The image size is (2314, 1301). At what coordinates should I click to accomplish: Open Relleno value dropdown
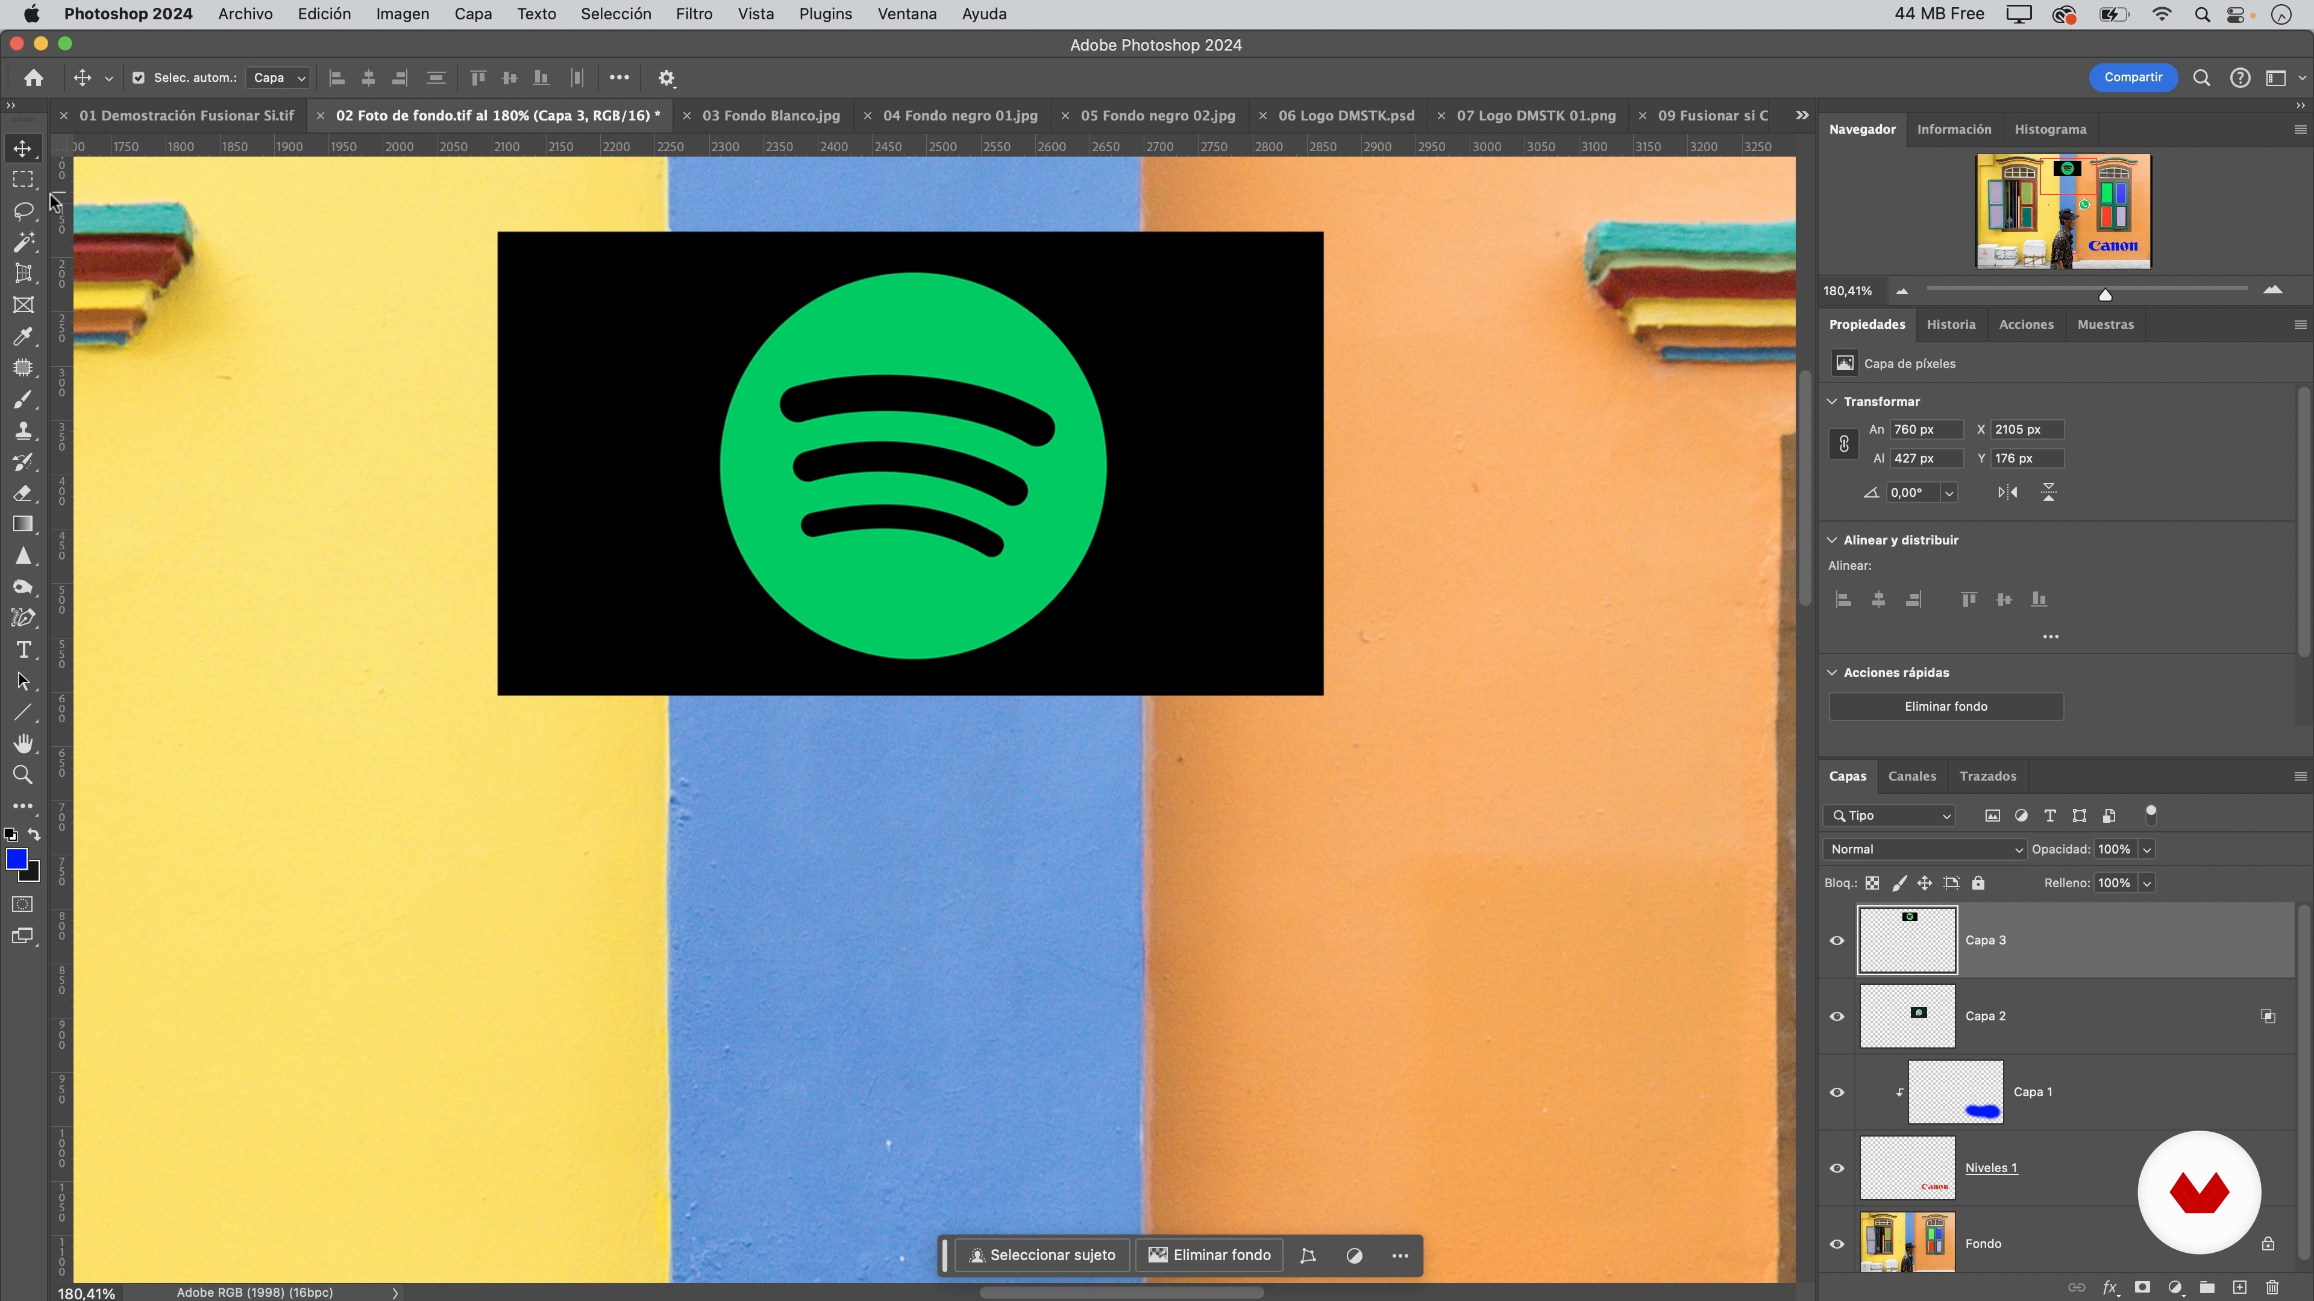click(x=2147, y=884)
